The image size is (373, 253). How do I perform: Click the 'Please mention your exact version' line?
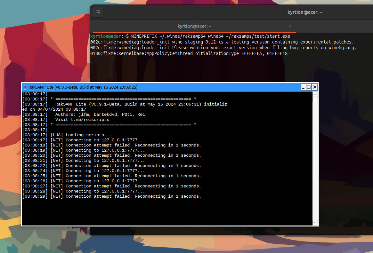click(x=223, y=48)
